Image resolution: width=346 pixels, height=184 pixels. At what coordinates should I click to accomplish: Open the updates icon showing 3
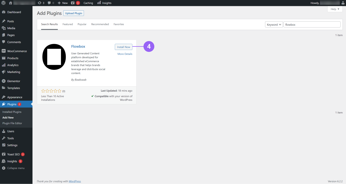(x=41, y=3)
